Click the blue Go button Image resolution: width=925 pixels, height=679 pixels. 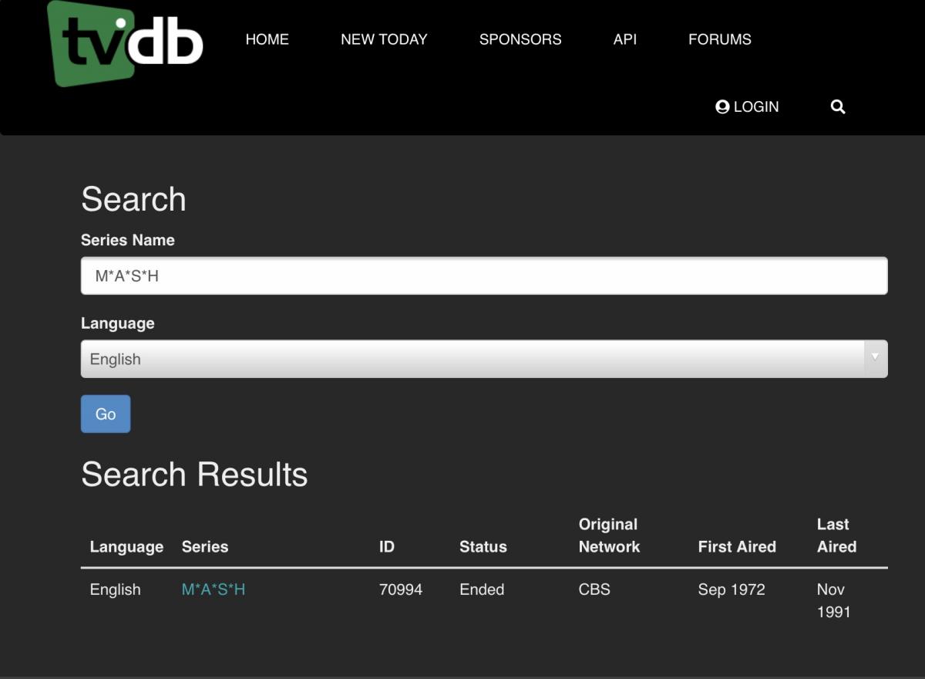coord(106,414)
